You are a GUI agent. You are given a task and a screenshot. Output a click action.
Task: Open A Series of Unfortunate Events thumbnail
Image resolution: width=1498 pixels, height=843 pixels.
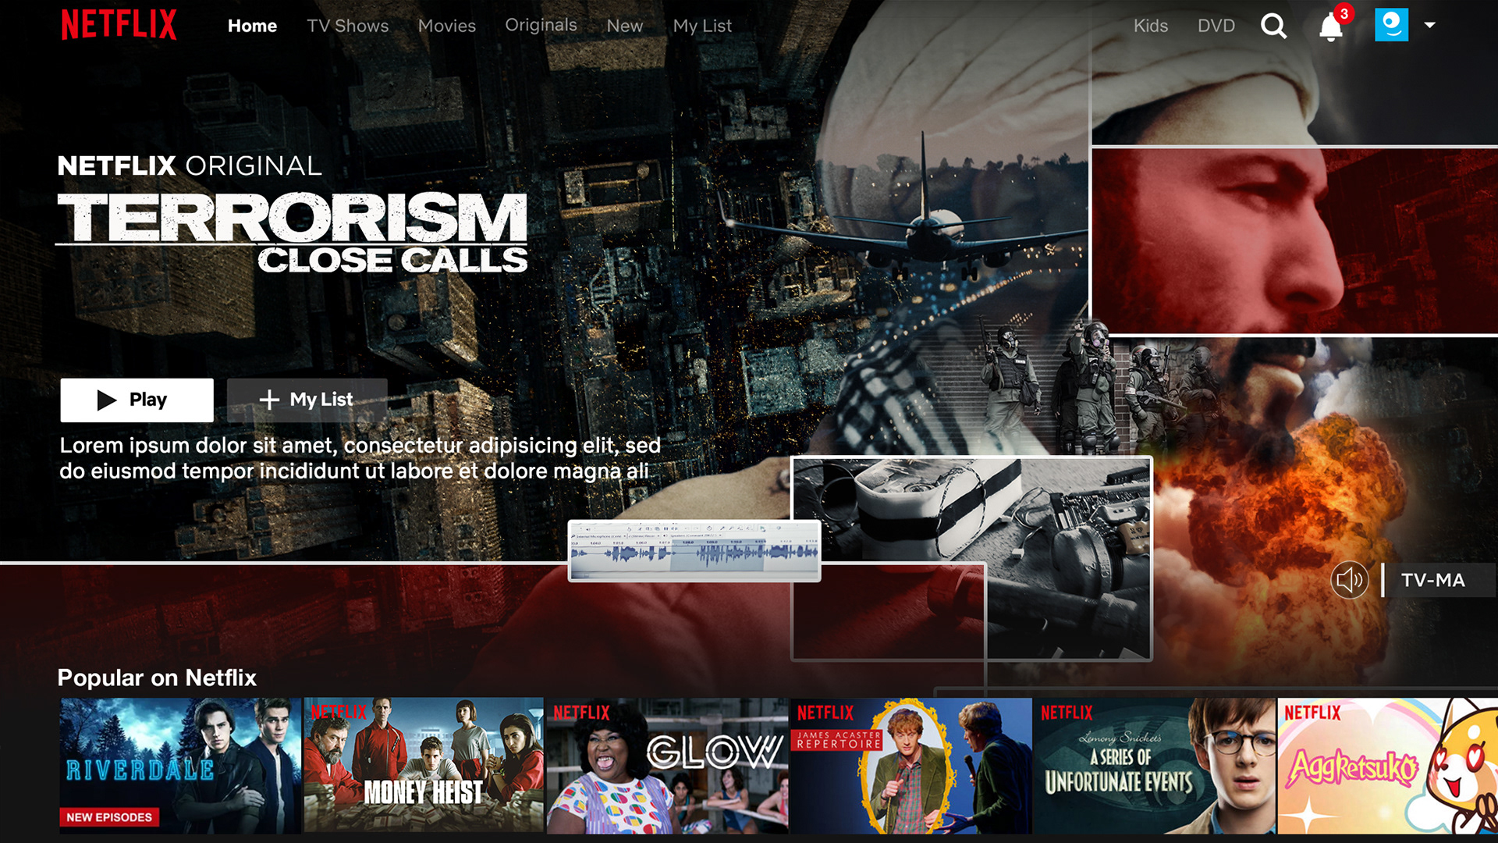click(1155, 766)
